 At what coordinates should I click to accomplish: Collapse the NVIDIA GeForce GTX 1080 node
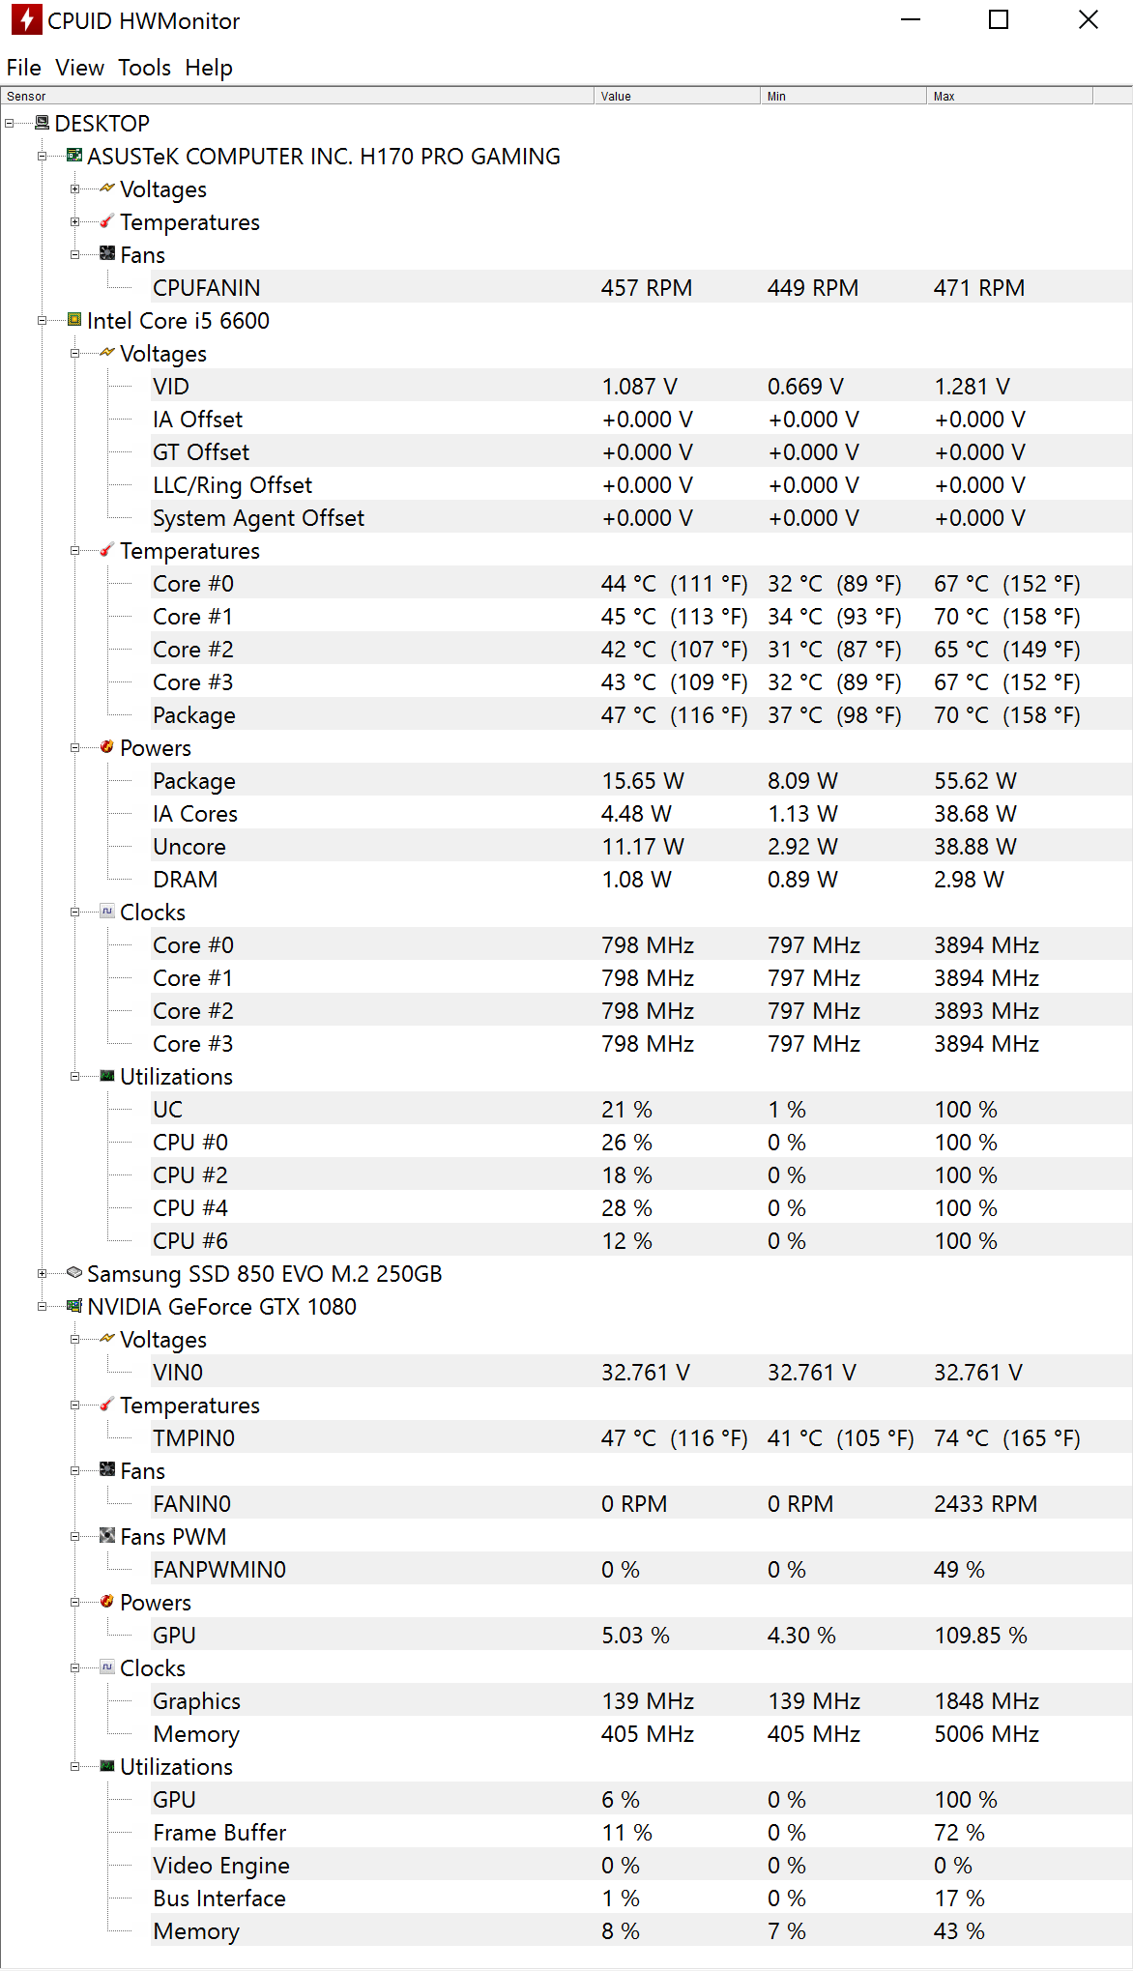43,1307
